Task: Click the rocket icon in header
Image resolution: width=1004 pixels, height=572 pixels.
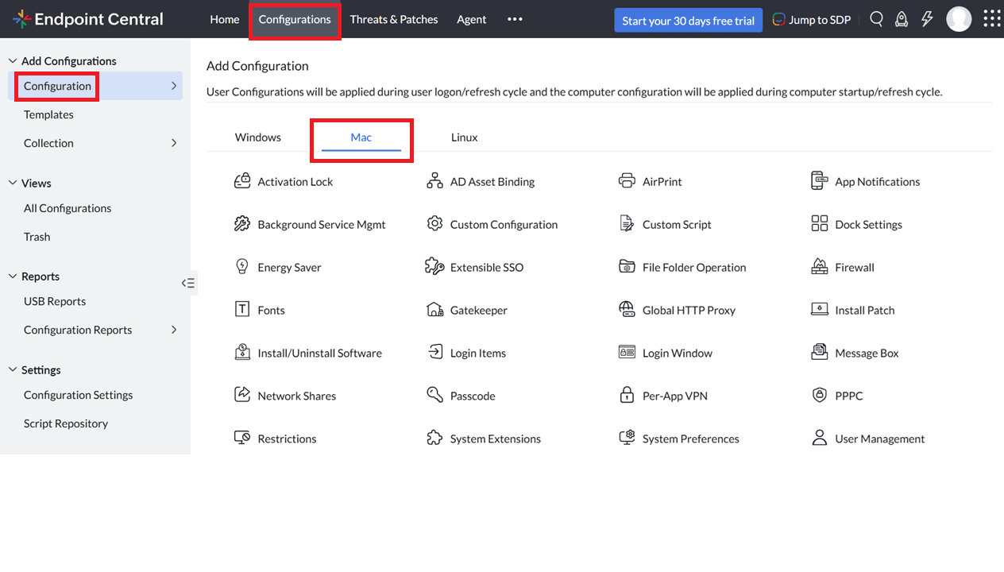Action: [902, 19]
